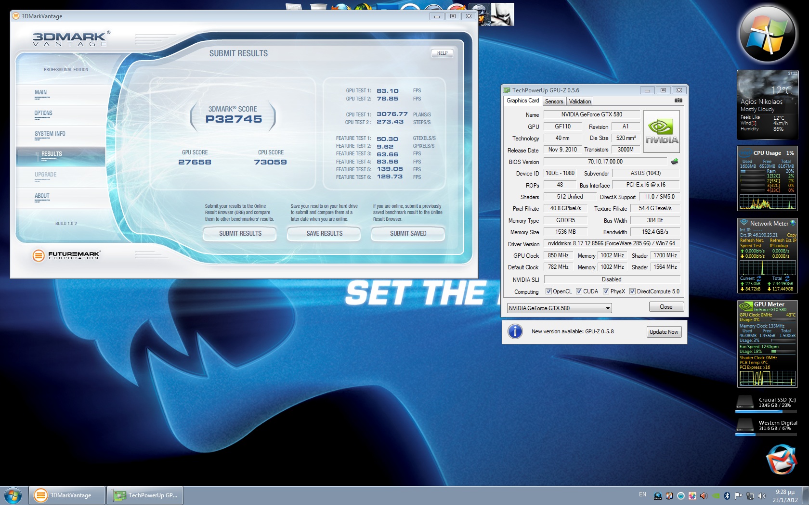The image size is (809, 505).
Task: Click the GPU-Z title bar app icon
Action: click(x=507, y=90)
